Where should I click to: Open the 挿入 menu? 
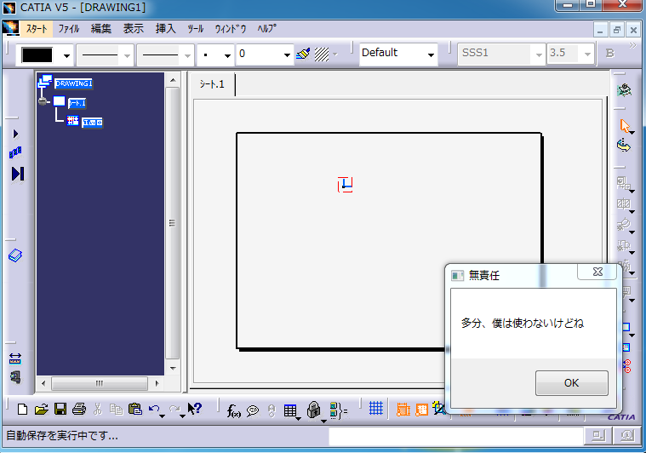coord(166,28)
